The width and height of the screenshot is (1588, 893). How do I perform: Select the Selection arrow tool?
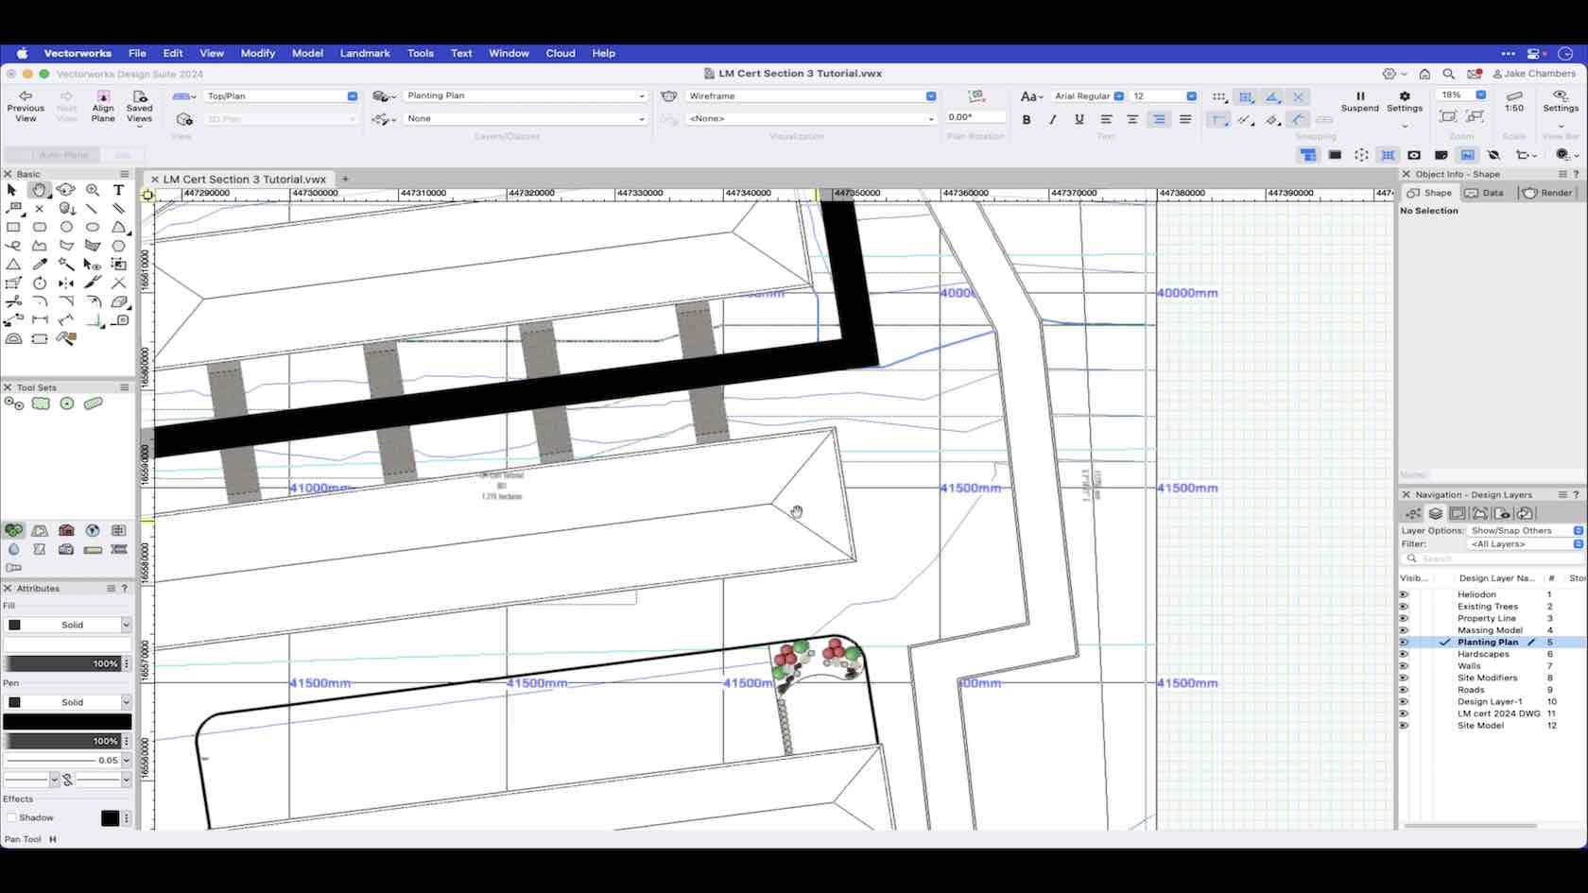pos(12,190)
